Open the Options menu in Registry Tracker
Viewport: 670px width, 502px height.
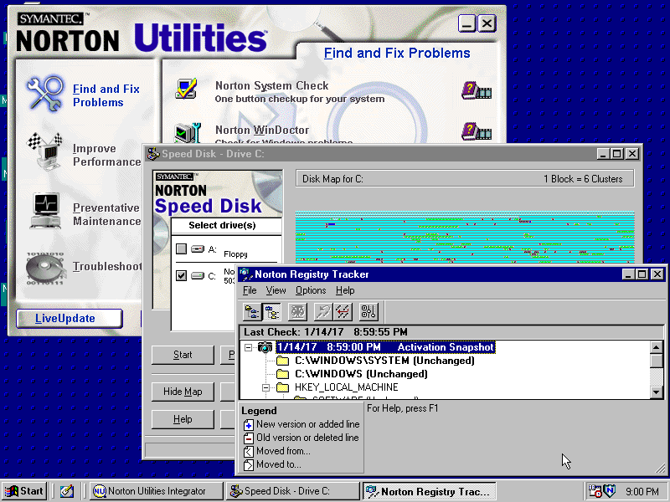click(x=311, y=290)
